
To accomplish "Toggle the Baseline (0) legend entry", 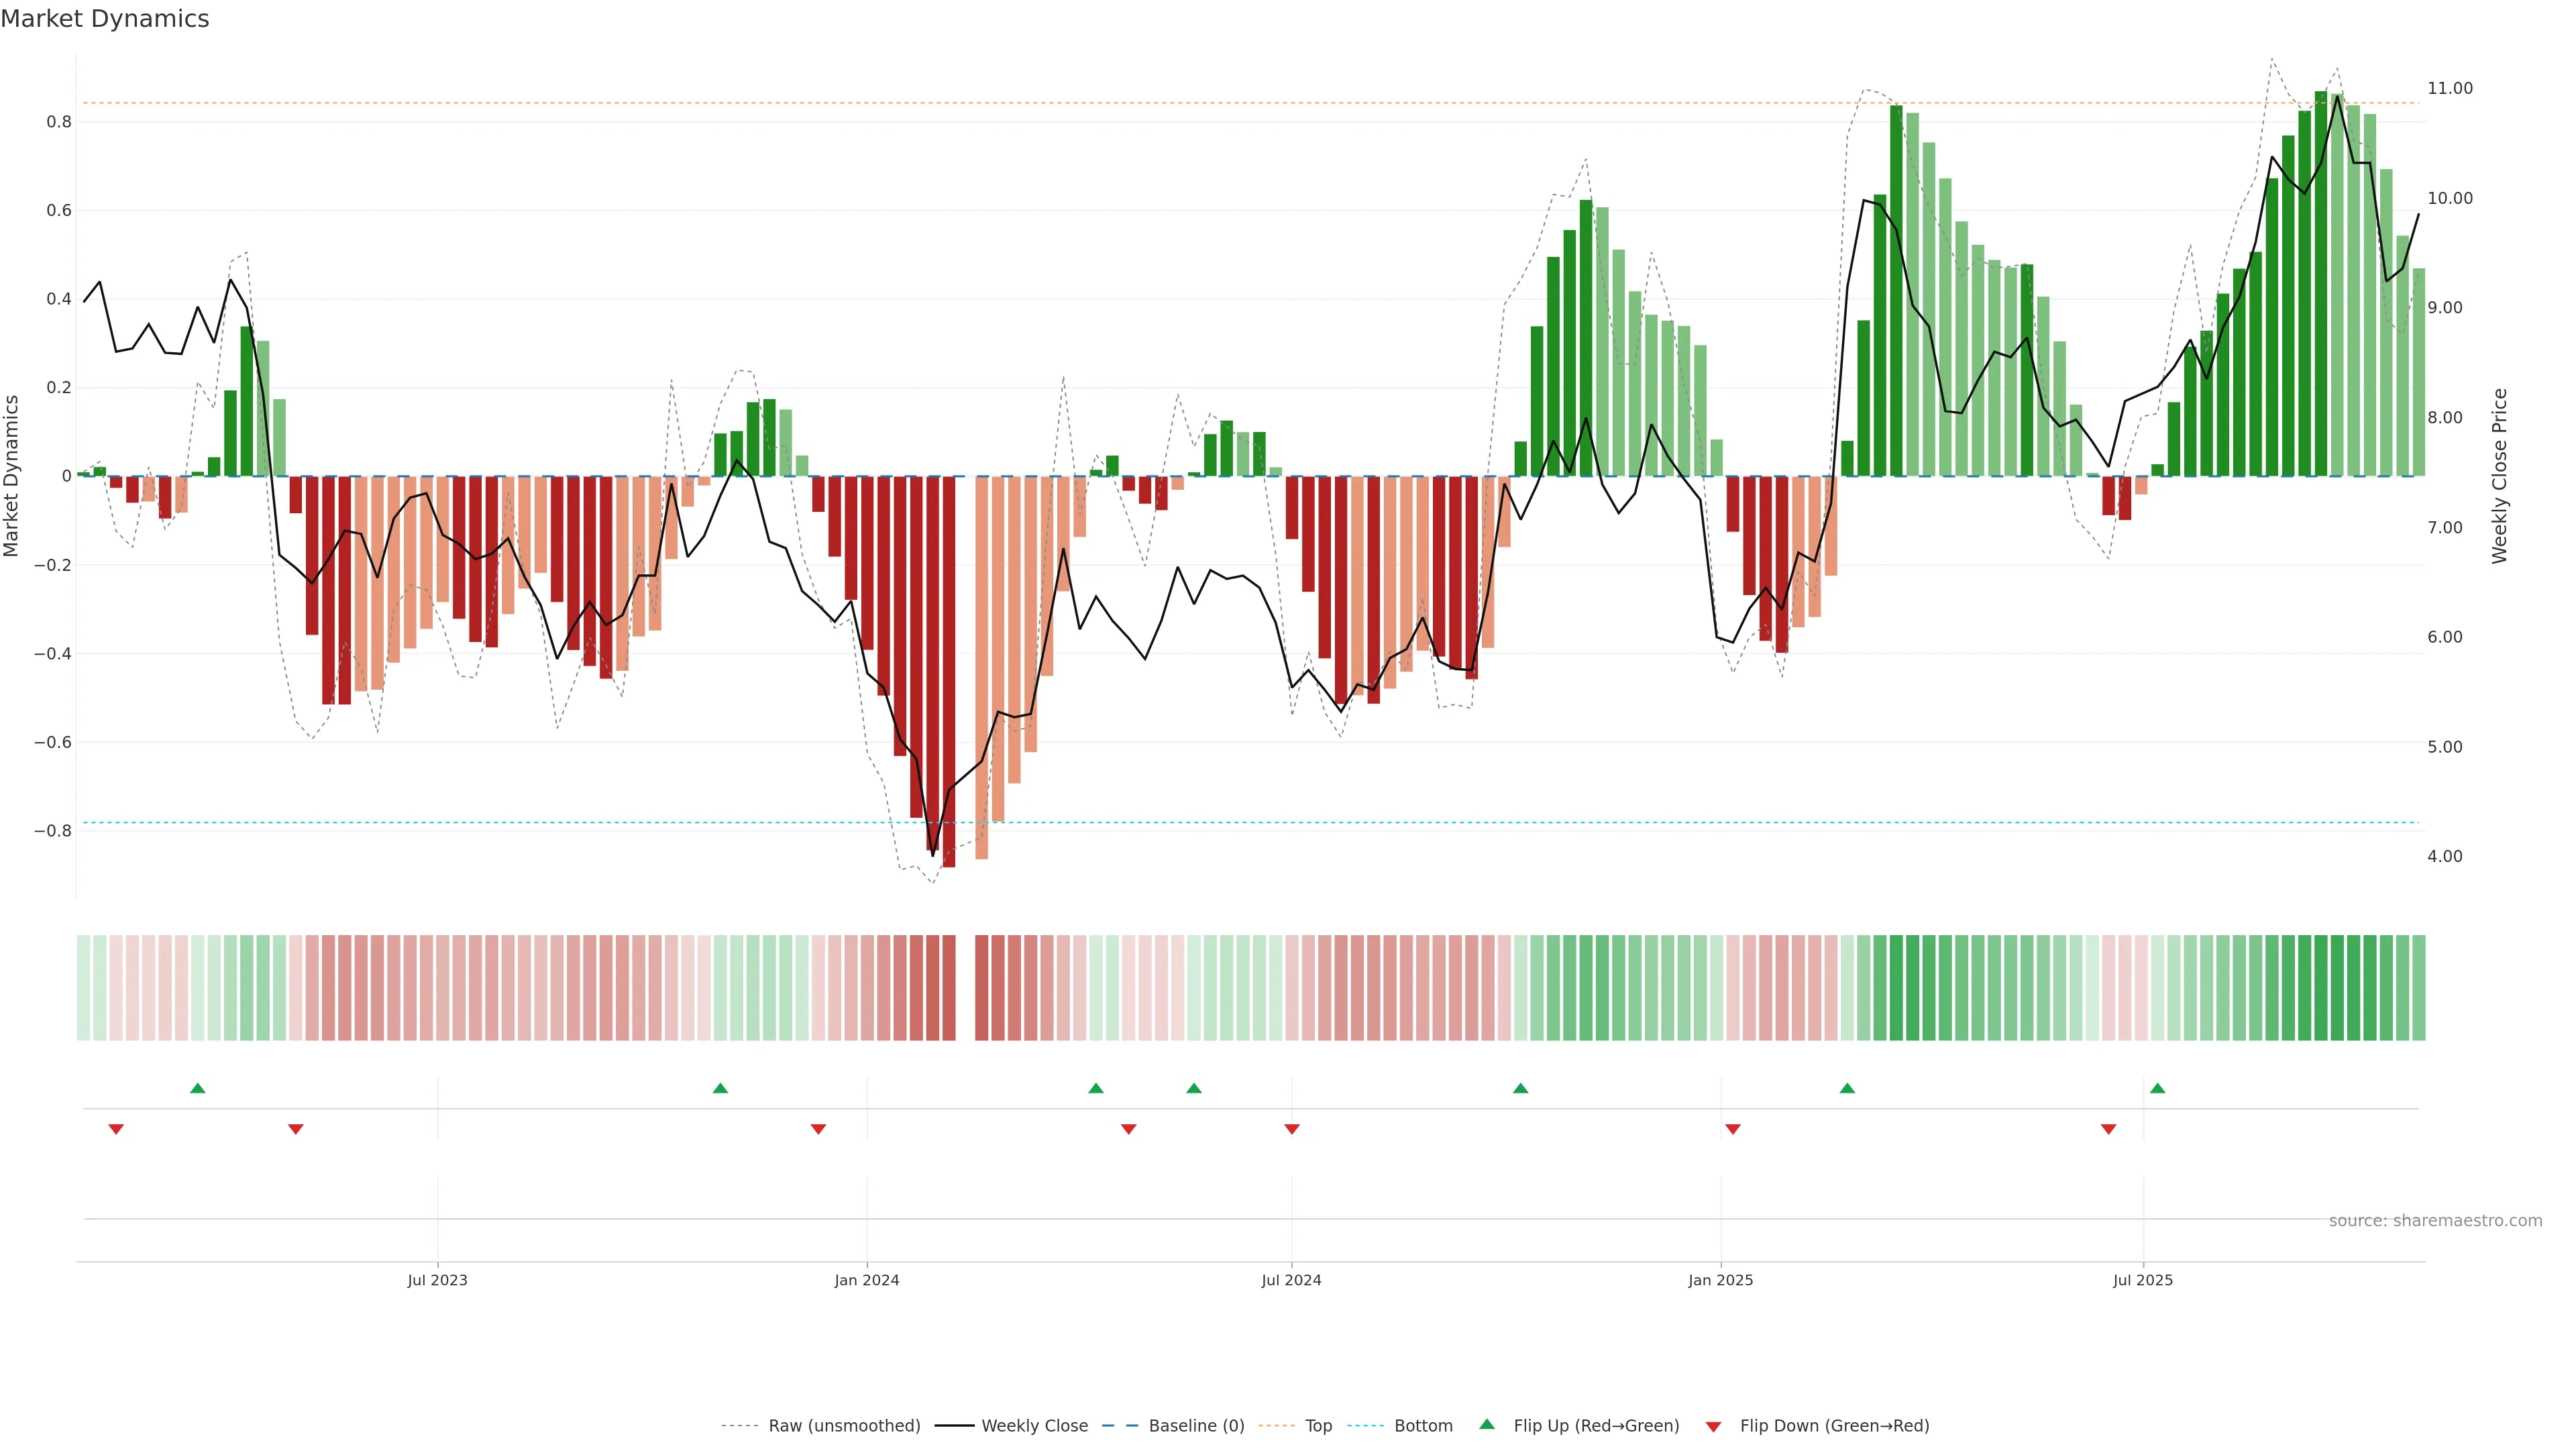I will pos(1196,1426).
